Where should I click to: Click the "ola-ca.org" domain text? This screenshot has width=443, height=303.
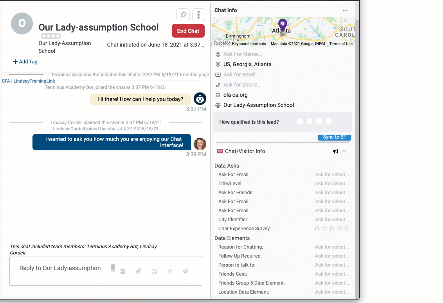pyautogui.click(x=235, y=95)
